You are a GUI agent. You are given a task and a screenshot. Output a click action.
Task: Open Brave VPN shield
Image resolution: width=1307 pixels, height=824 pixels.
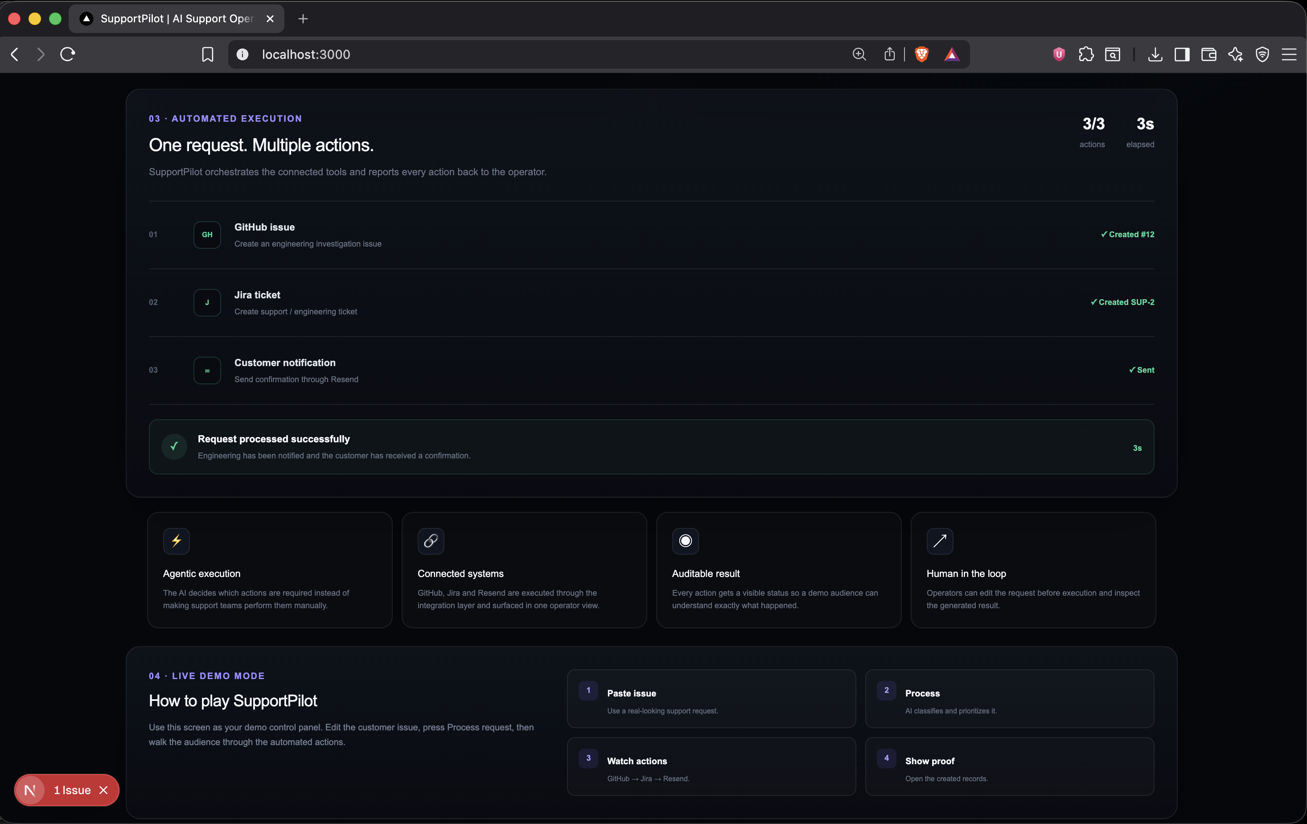pos(1262,54)
